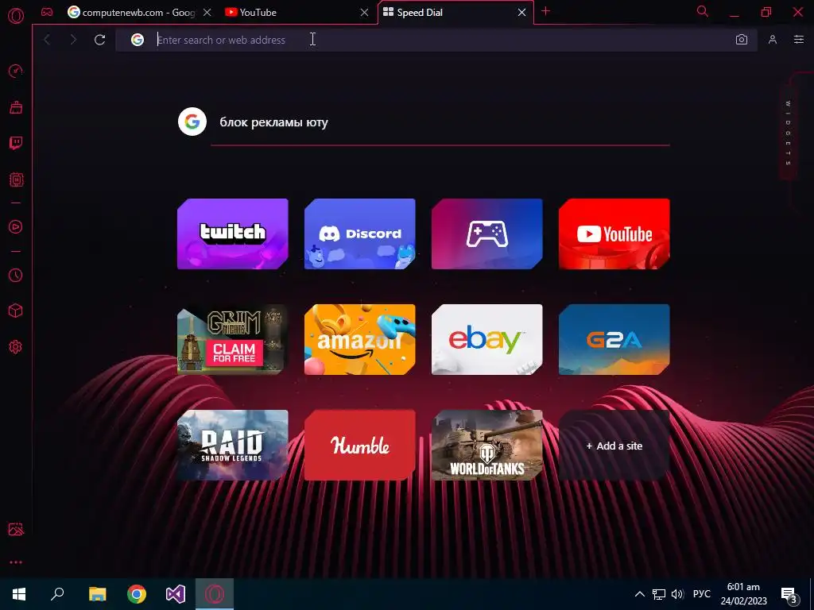The height and width of the screenshot is (610, 814).
Task: Open GX Cleaner broom icon in sidebar
Action: point(16,107)
